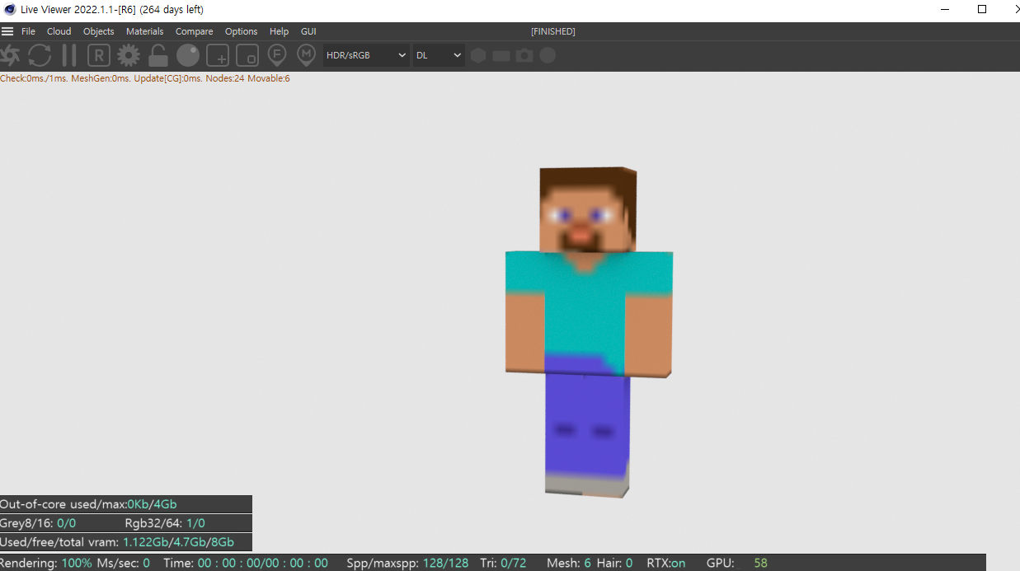The height and width of the screenshot is (571, 1020).
Task: Click the Hair: 0 readout
Action: (614, 564)
